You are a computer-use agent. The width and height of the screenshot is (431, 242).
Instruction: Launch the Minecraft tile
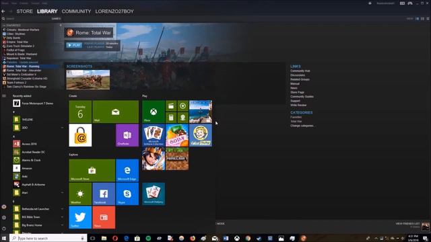[x=177, y=159]
